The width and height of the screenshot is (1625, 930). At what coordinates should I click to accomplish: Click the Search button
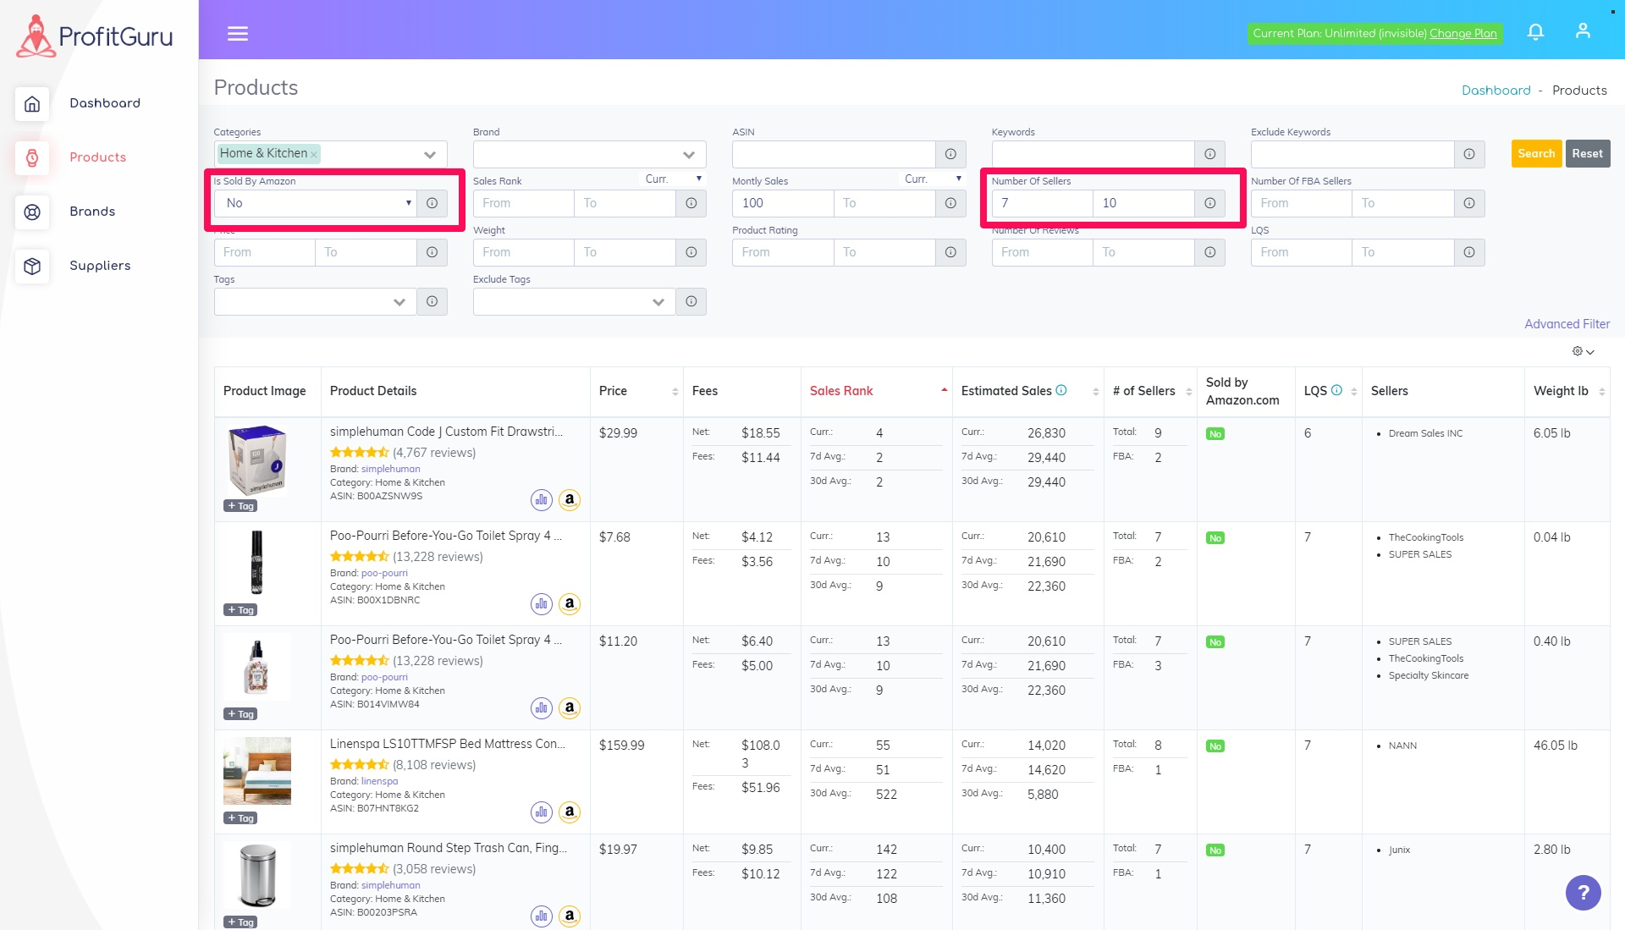coord(1536,153)
